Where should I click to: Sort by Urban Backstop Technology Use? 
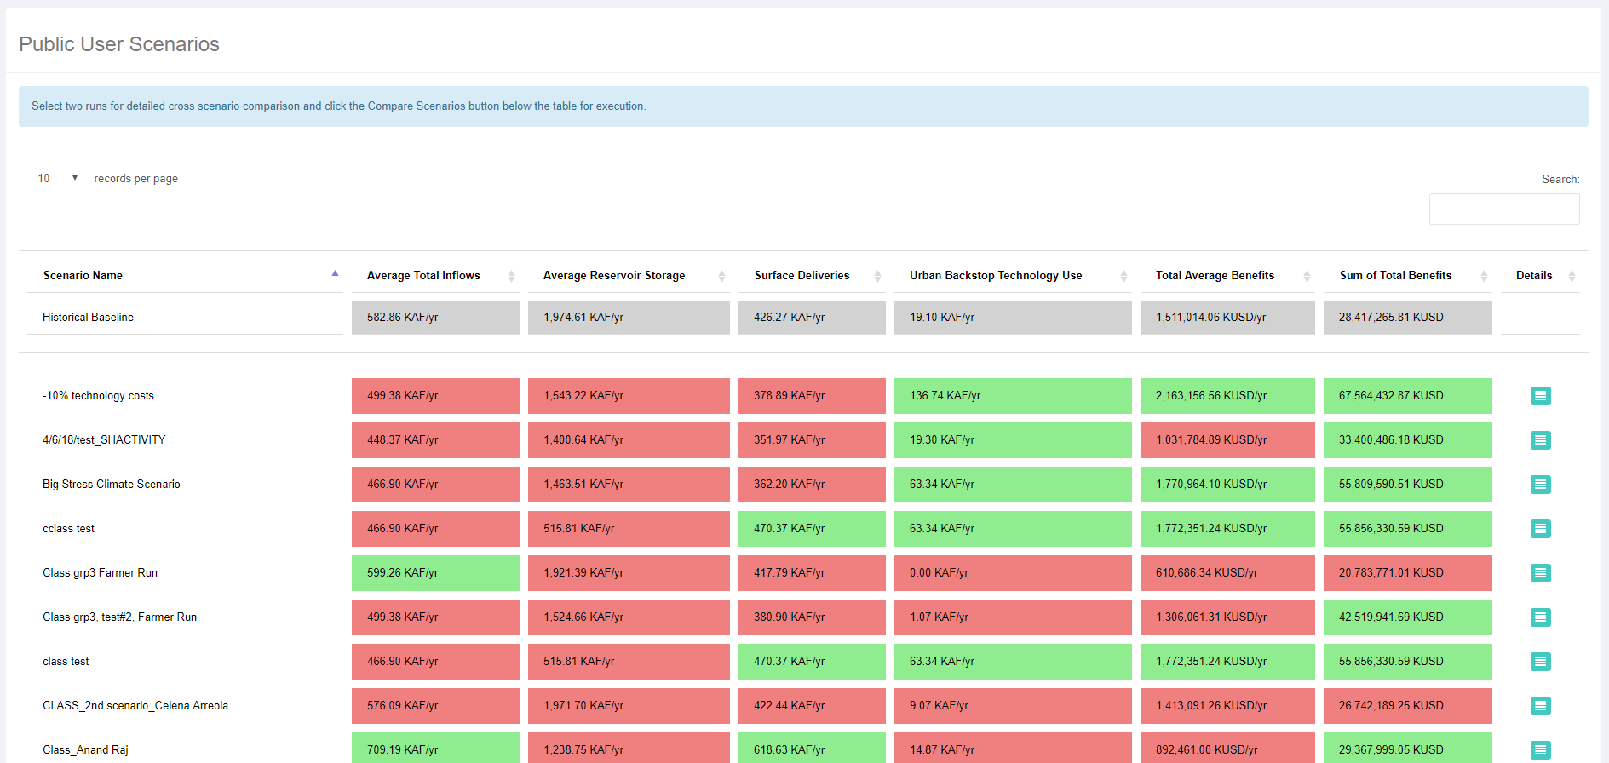click(x=1013, y=275)
